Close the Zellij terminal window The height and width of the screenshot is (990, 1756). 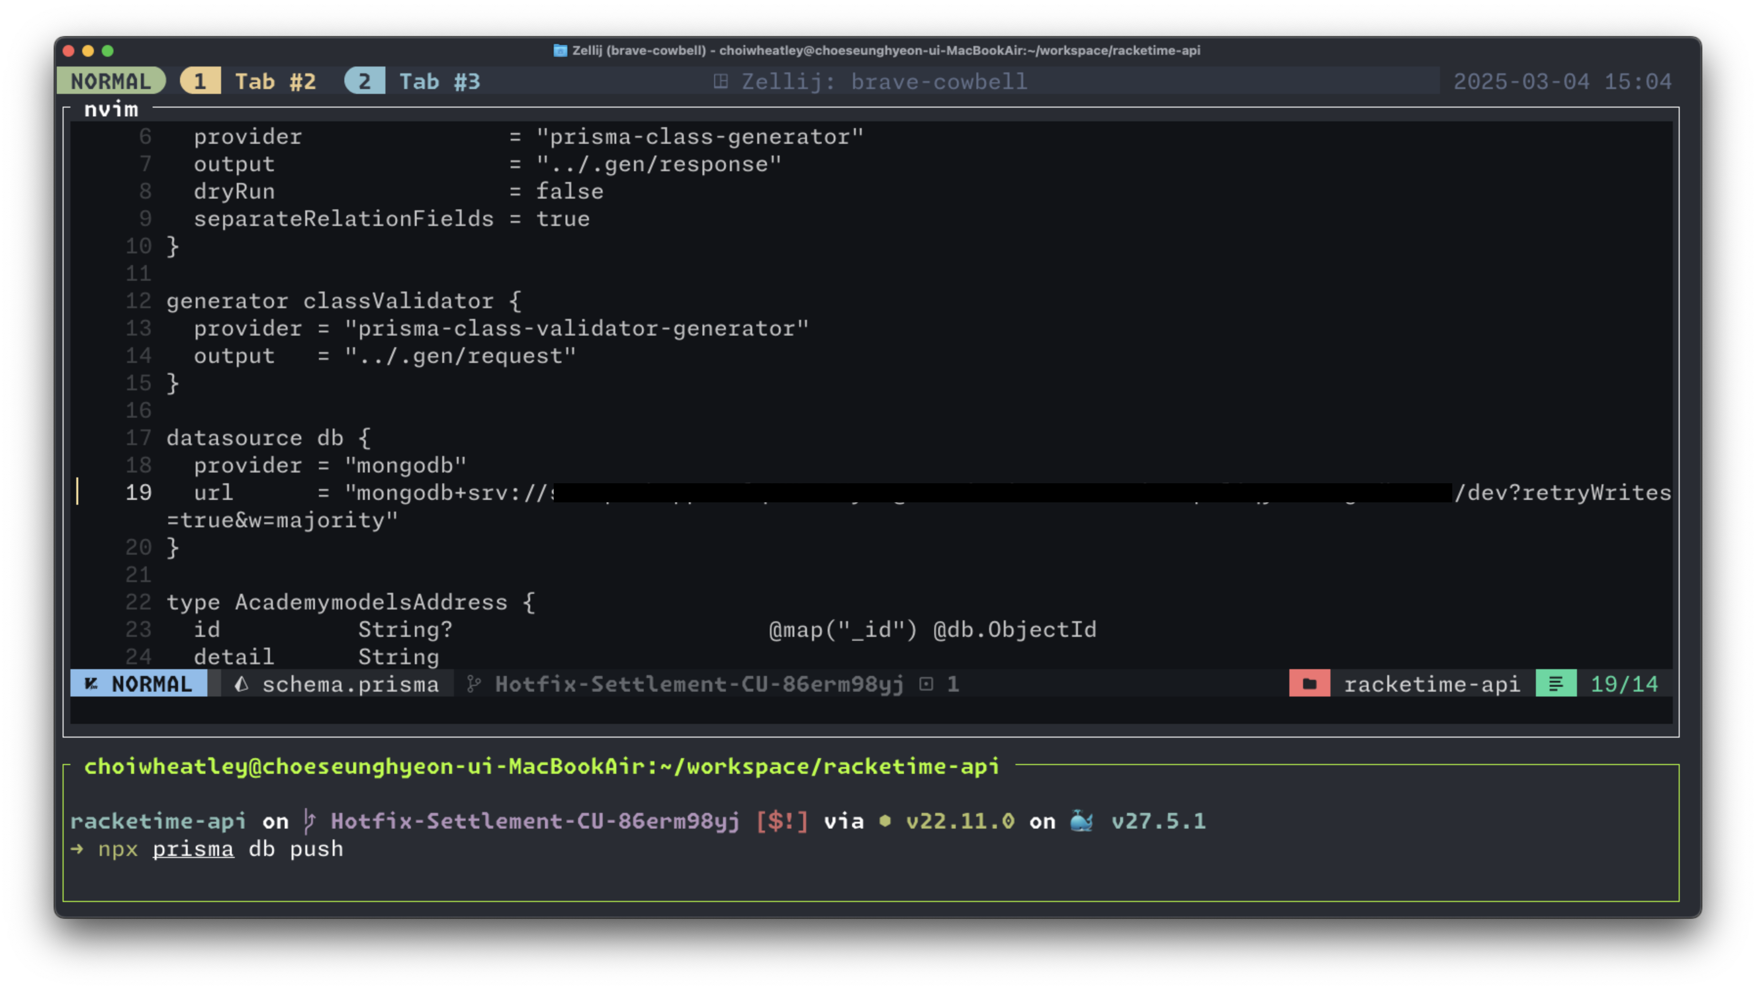pos(68,50)
